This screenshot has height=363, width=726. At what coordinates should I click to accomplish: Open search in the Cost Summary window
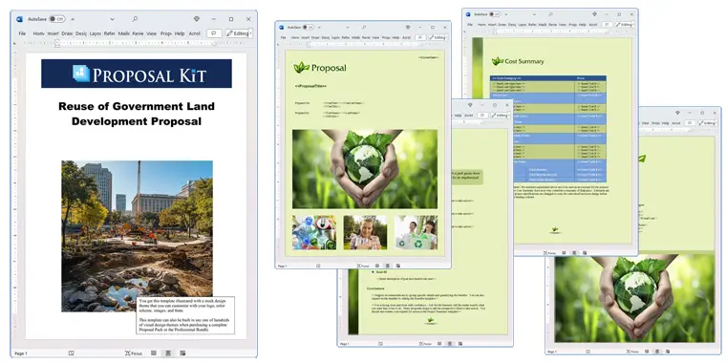(x=551, y=14)
